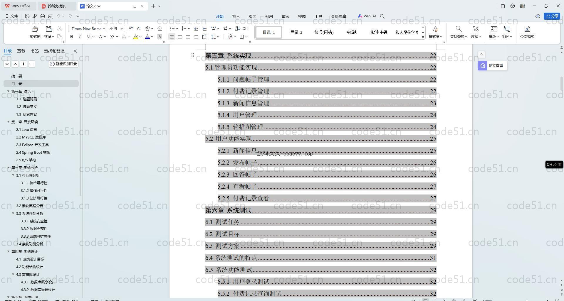
Task: Click the Paste (粘贴) clipboard icon
Action: [x=49, y=29]
